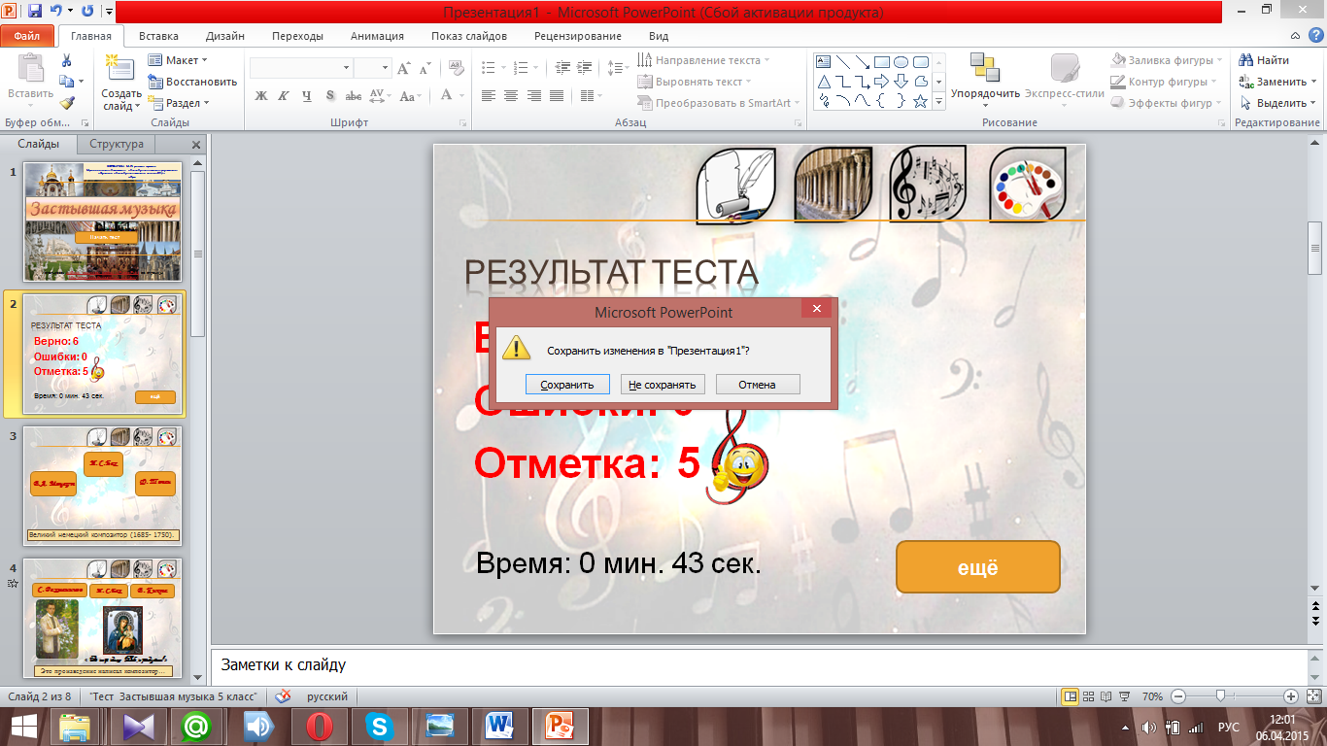Open the font size combo box

372,68
